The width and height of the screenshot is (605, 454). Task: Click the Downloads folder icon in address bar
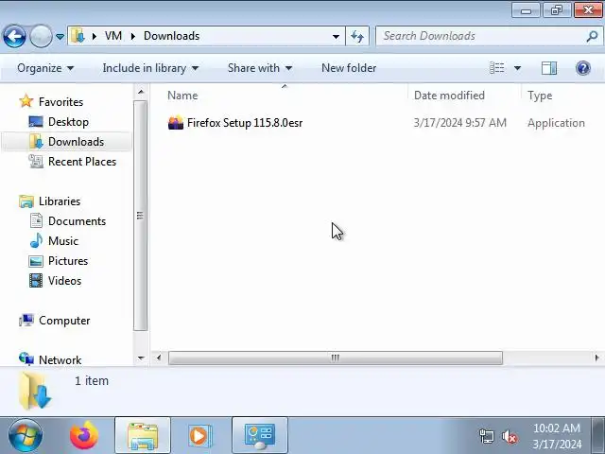tap(78, 36)
